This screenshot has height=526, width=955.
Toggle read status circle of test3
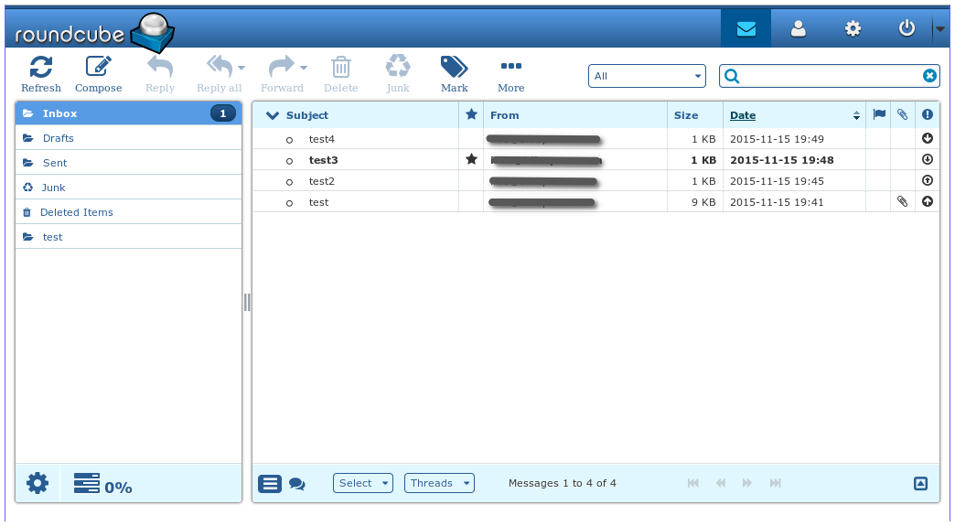pos(289,161)
